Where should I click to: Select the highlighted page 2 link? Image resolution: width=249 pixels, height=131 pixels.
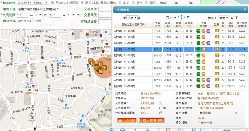tap(182, 17)
